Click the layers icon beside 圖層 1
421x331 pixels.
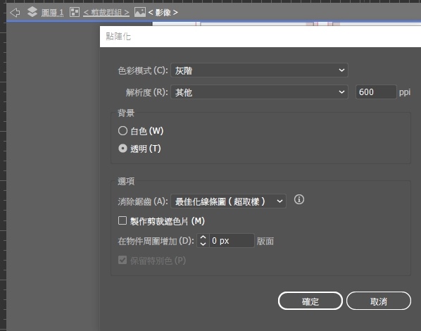click(32, 12)
